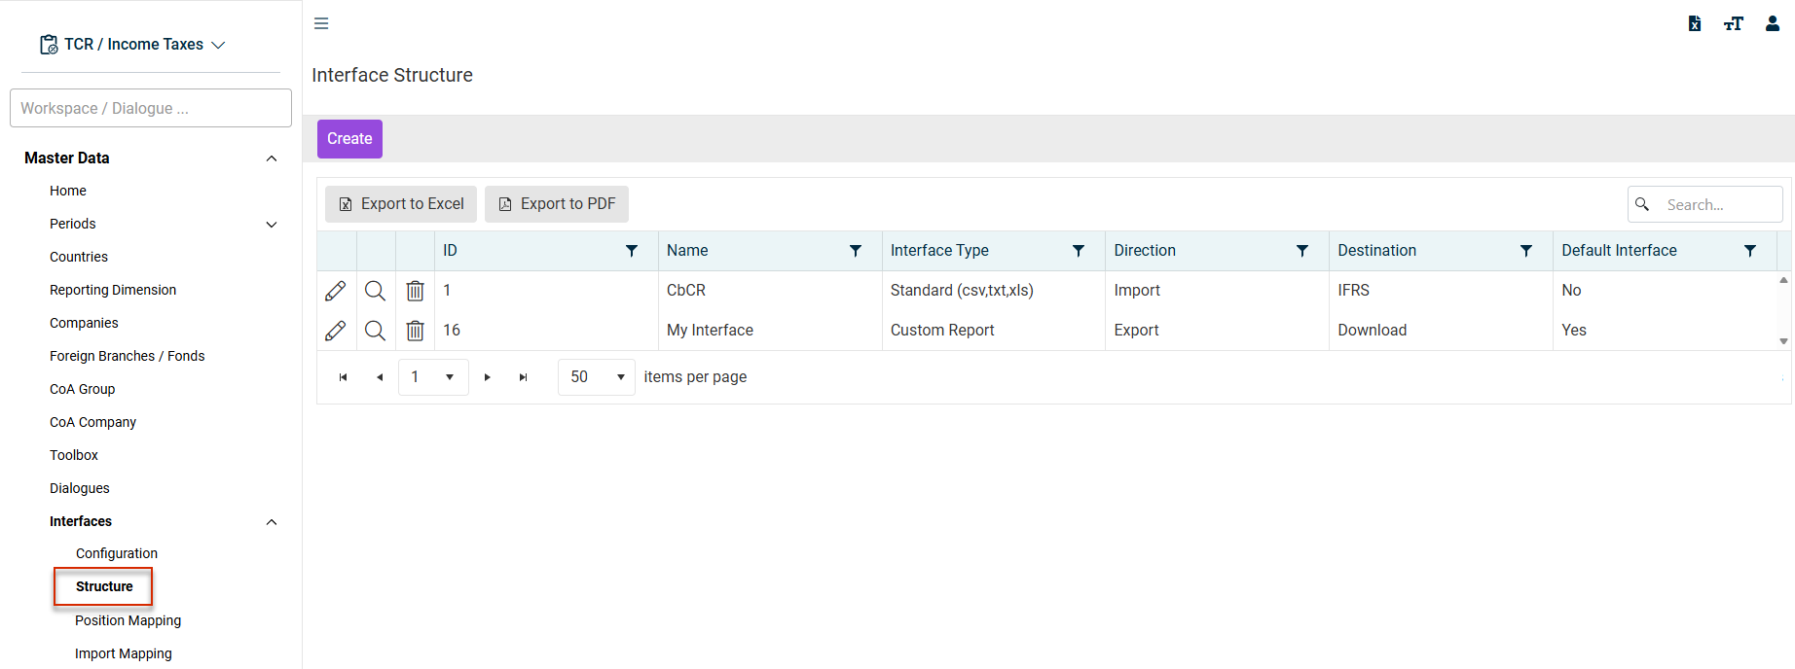
Task: Filter the Destination column
Action: (x=1526, y=251)
